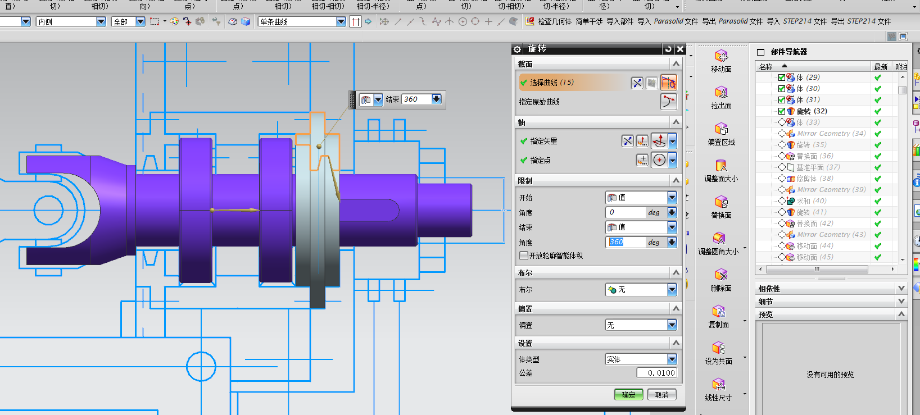Click the 指定原始曲线 (Specify Origin Curve) icon
This screenshot has height=415, width=920.
pos(668,102)
